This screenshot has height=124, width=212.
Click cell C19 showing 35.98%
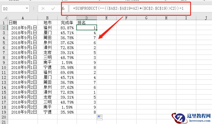pyautogui.click(x=67, y=112)
